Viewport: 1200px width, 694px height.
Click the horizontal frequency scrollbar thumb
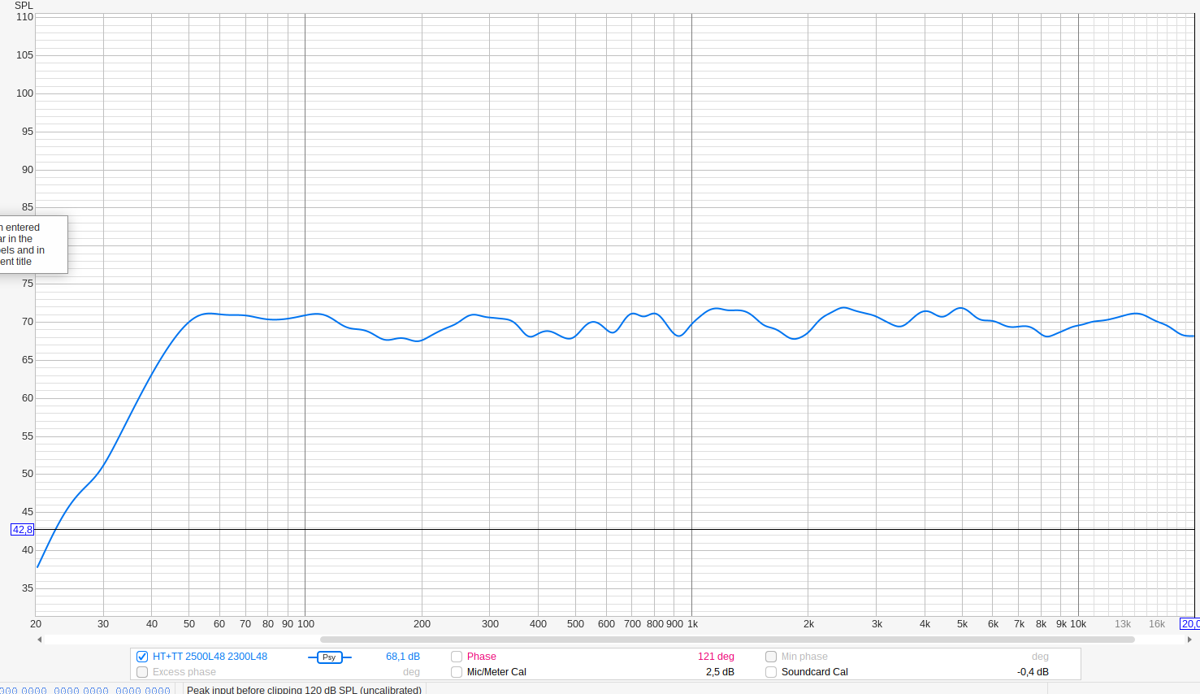[x=726, y=640]
